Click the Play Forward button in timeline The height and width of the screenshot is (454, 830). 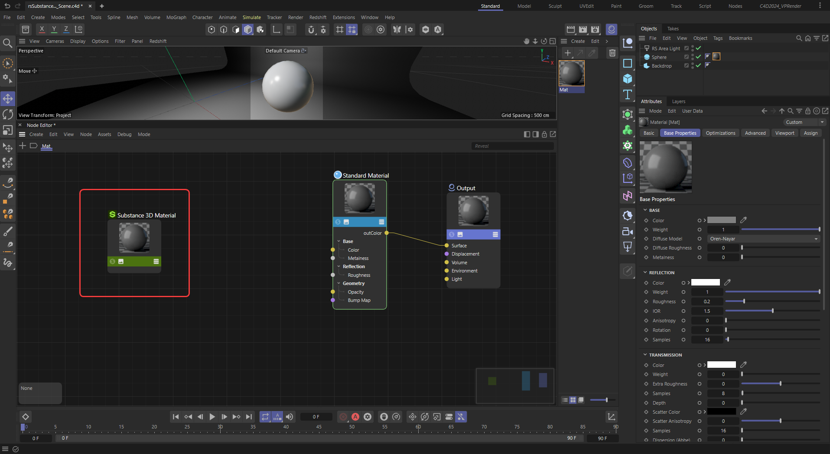point(212,417)
